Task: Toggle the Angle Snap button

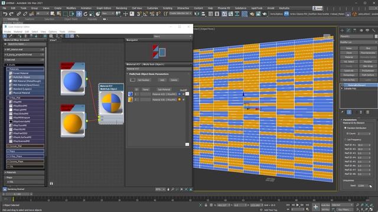Action: [145, 14]
